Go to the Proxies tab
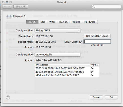Screen dimensions: 123x107 tap(76, 22)
